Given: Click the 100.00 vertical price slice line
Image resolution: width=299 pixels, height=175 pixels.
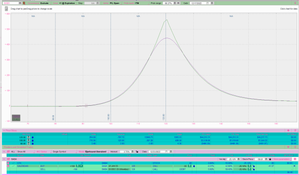Looking at the screenshot, I should (x=111, y=67).
